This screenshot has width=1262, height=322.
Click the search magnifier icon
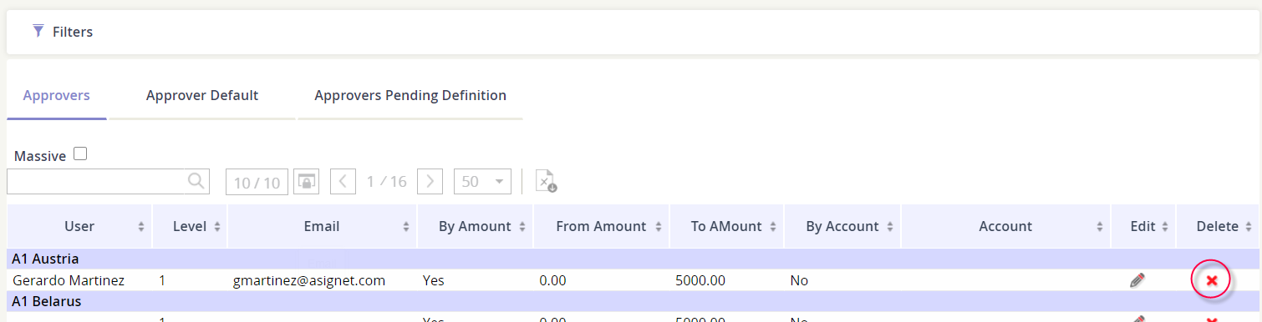pos(196,181)
